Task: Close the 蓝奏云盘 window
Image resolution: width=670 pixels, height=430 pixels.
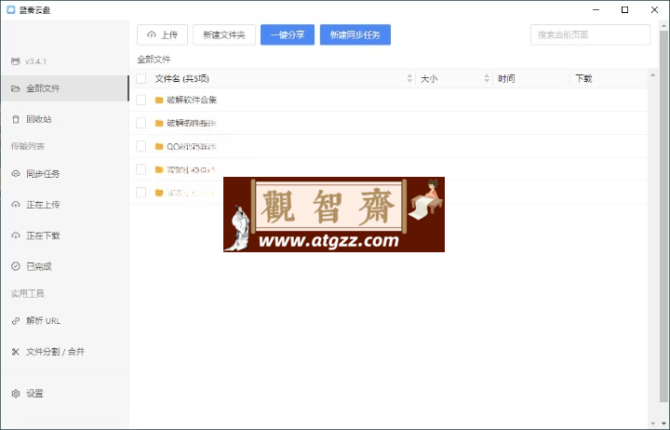Action: click(654, 10)
